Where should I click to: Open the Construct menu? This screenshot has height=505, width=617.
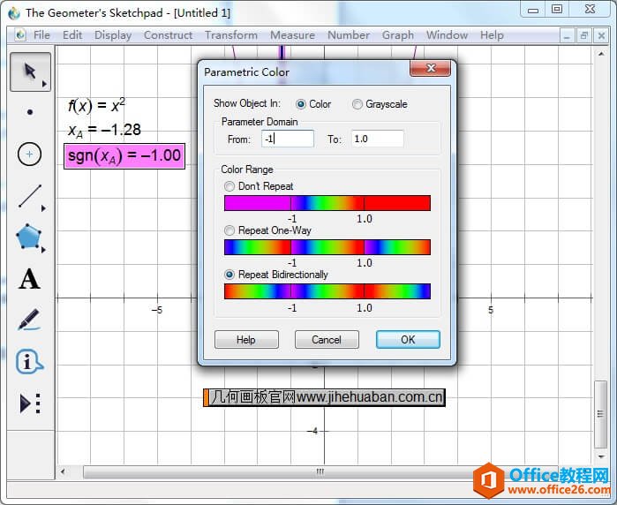(x=168, y=35)
